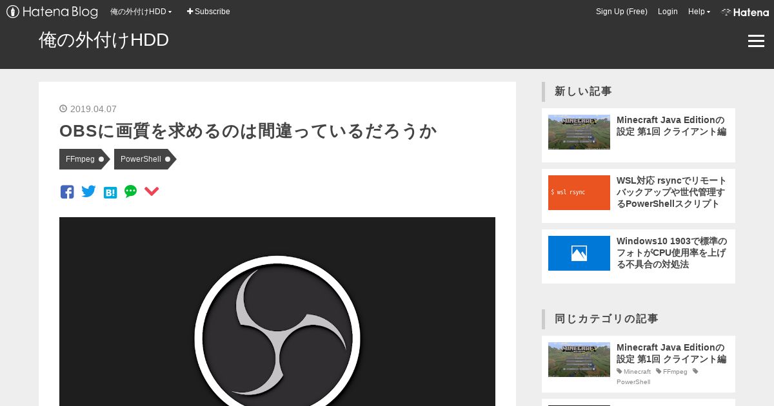The width and height of the screenshot is (774, 406).
Task: Click the Login link
Action: (668, 12)
